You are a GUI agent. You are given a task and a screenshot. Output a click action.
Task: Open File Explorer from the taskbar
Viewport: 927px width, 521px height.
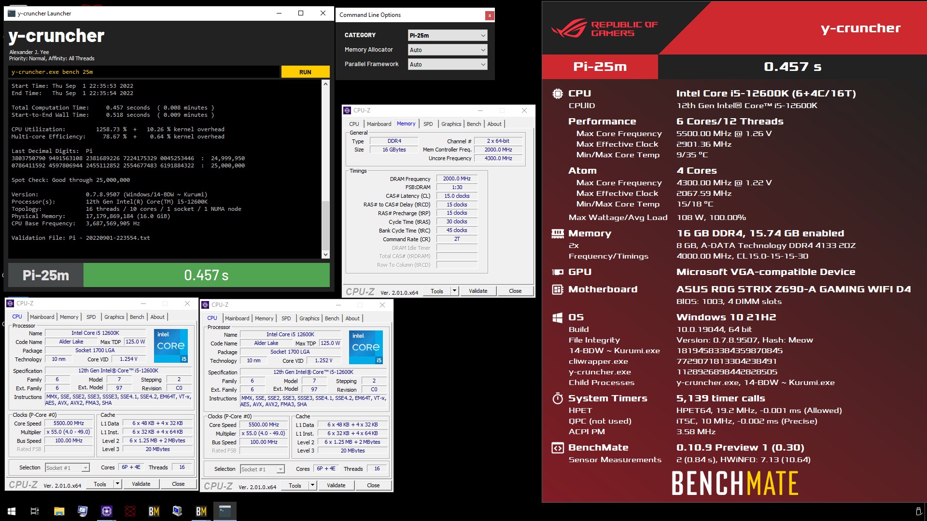(59, 511)
